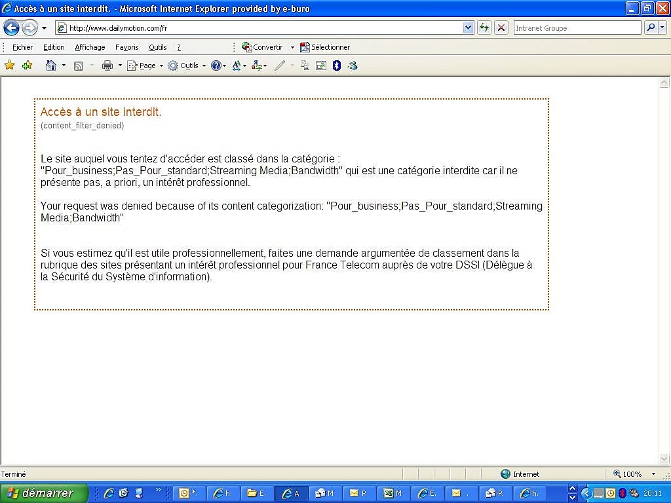The width and height of the screenshot is (671, 503).
Task: Click the translation language icon
Action: click(257, 65)
